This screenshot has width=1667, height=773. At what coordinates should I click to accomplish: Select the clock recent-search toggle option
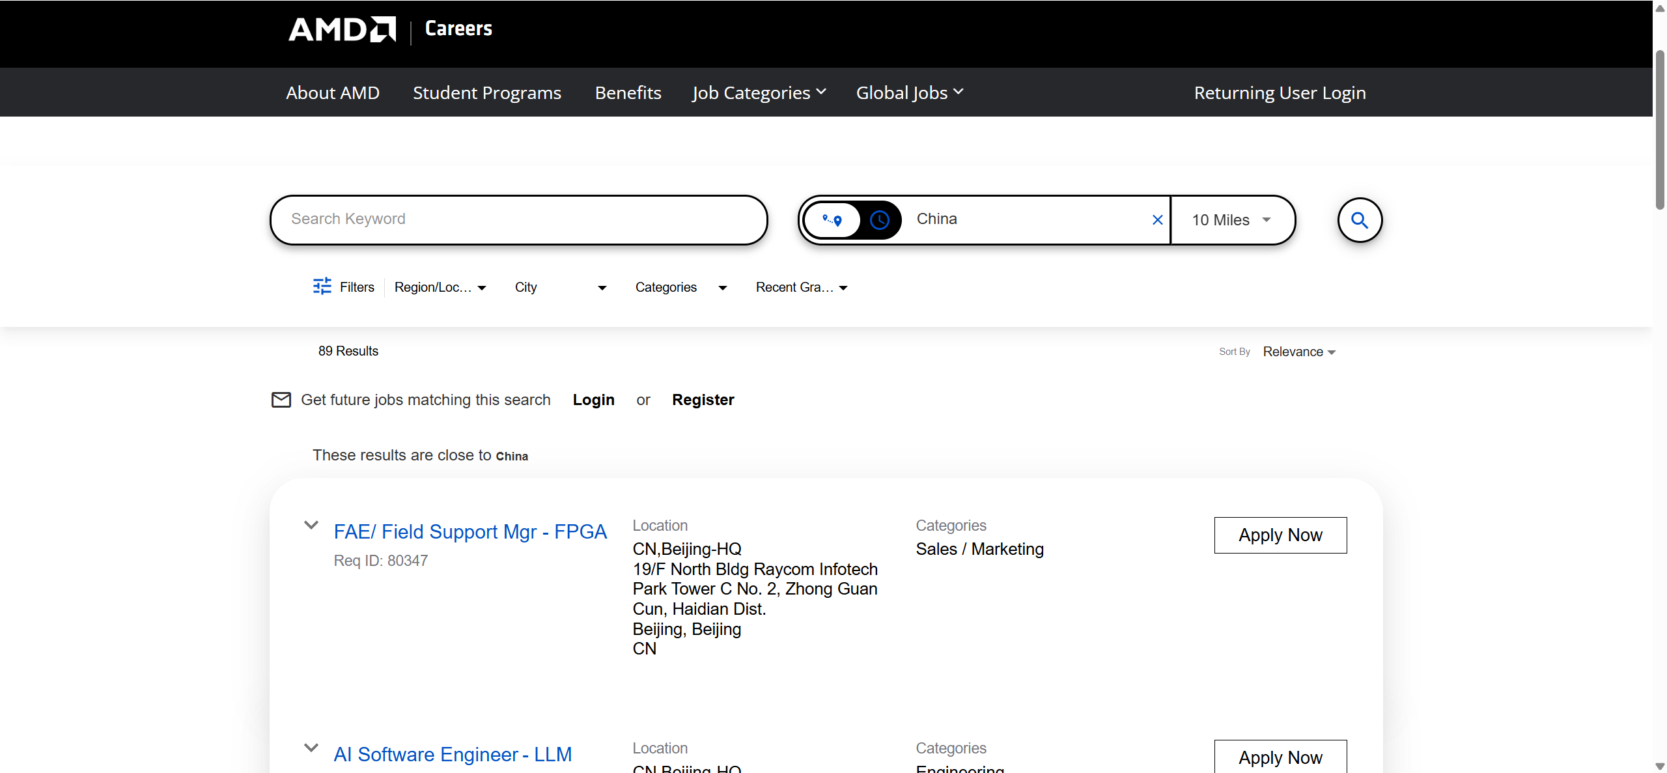[879, 220]
